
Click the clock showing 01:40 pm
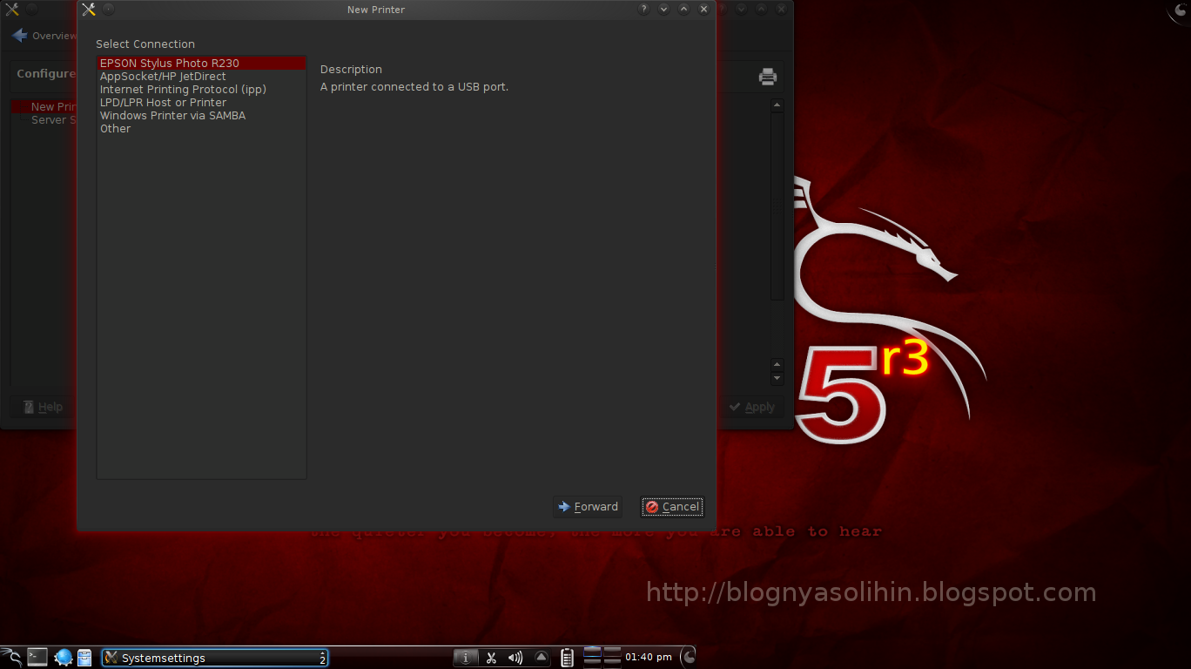(x=649, y=658)
